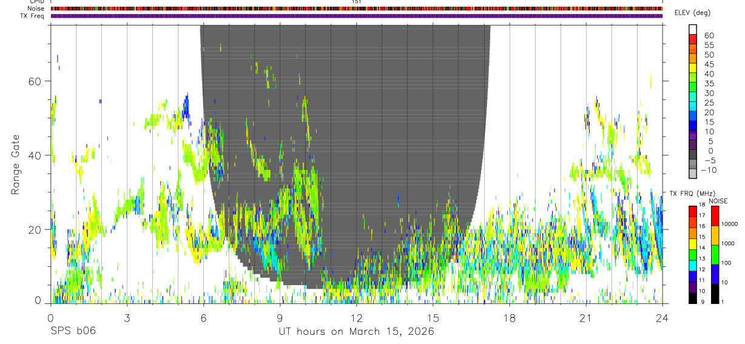This screenshot has height=344, width=745.
Task: Click the '18' tick on TX FRQ scale
Action: click(702, 206)
